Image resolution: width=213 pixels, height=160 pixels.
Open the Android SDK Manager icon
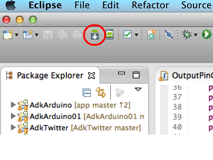[x=95, y=34]
